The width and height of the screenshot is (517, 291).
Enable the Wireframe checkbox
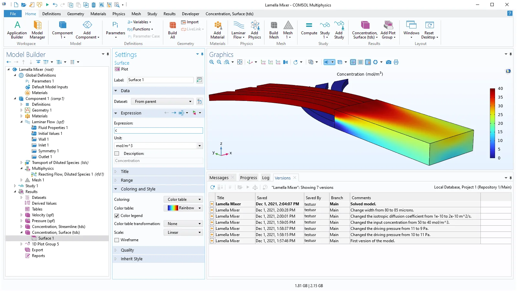click(117, 240)
